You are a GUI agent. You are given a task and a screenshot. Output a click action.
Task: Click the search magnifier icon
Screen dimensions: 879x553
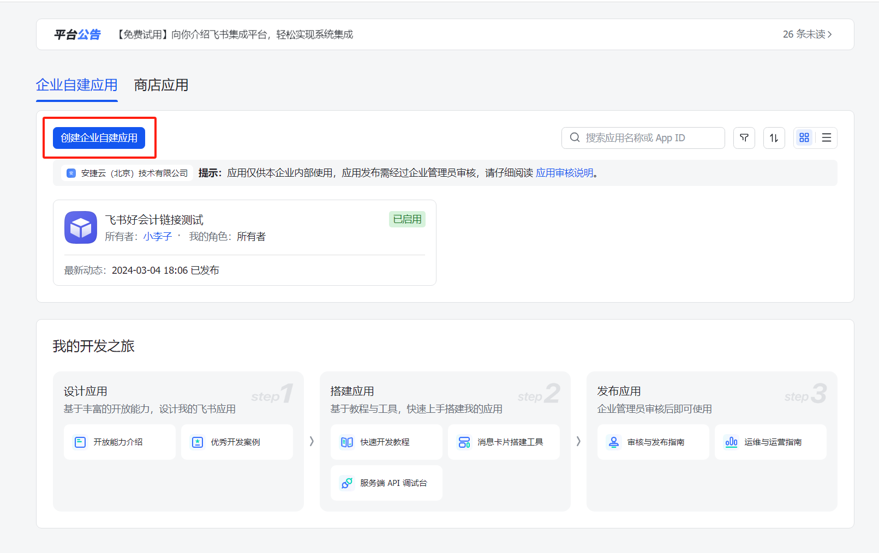coord(575,137)
